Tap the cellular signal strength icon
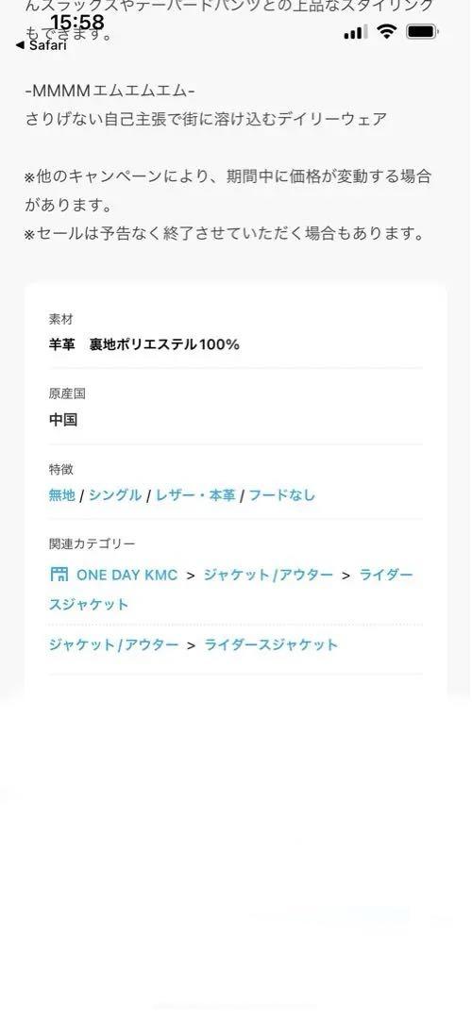The width and height of the screenshot is (472, 1019). [355, 31]
